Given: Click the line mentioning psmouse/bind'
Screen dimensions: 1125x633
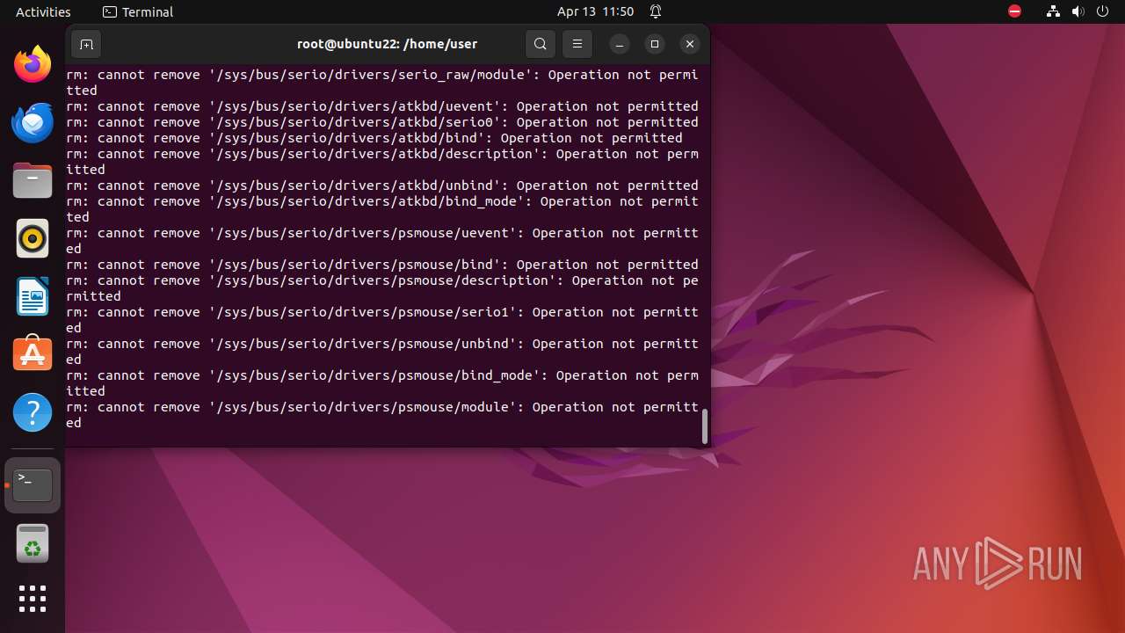Looking at the screenshot, I should pyautogui.click(x=382, y=265).
